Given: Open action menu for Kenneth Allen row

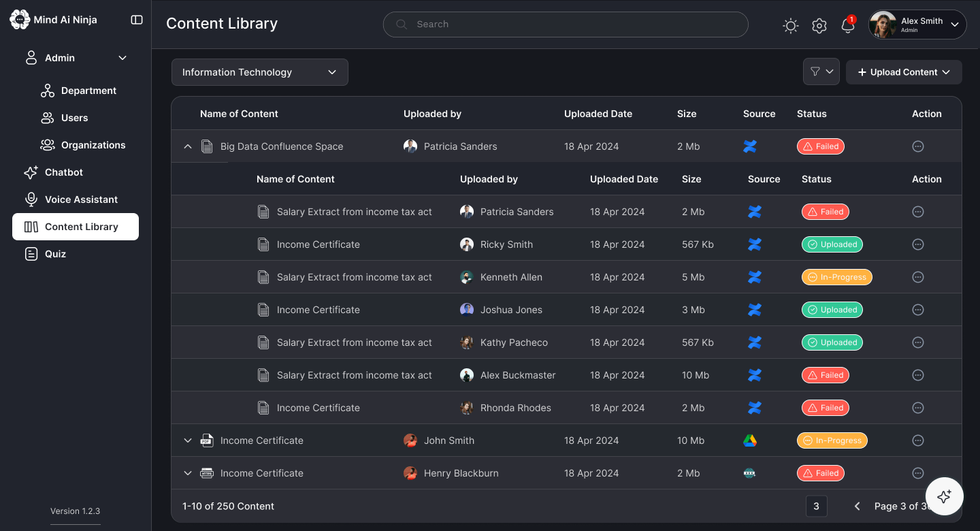Looking at the screenshot, I should [x=917, y=277].
